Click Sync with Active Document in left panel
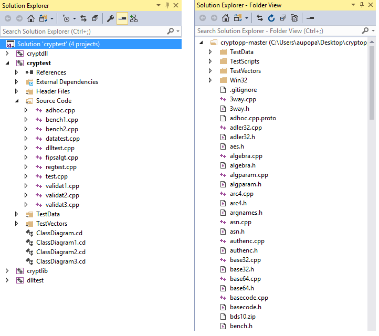The width and height of the screenshot is (379, 336). (x=83, y=18)
